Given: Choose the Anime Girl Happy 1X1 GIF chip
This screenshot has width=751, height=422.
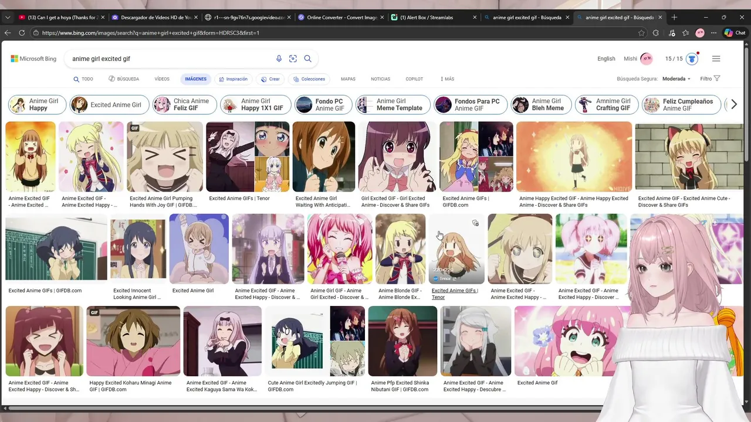Looking at the screenshot, I should click(256, 105).
